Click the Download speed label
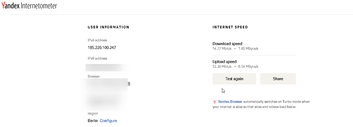 click(227, 44)
